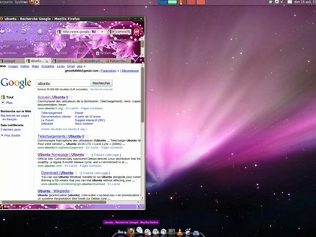316x237 pixels.
Task: Close the active ubuntu search tab
Action: pos(47,61)
